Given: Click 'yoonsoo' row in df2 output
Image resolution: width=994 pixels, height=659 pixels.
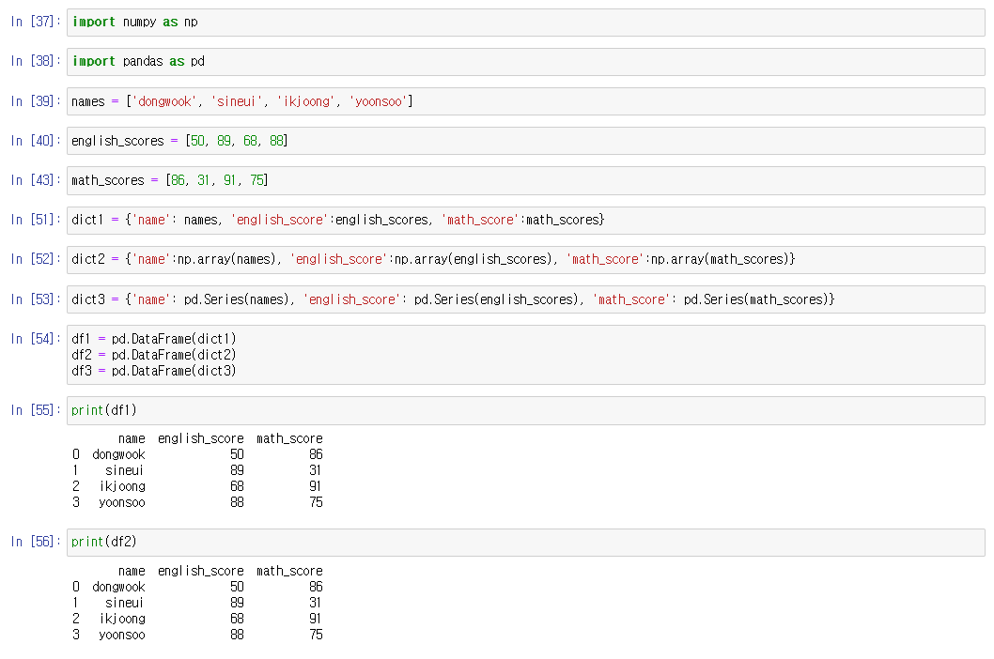Looking at the screenshot, I should pyautogui.click(x=197, y=635).
